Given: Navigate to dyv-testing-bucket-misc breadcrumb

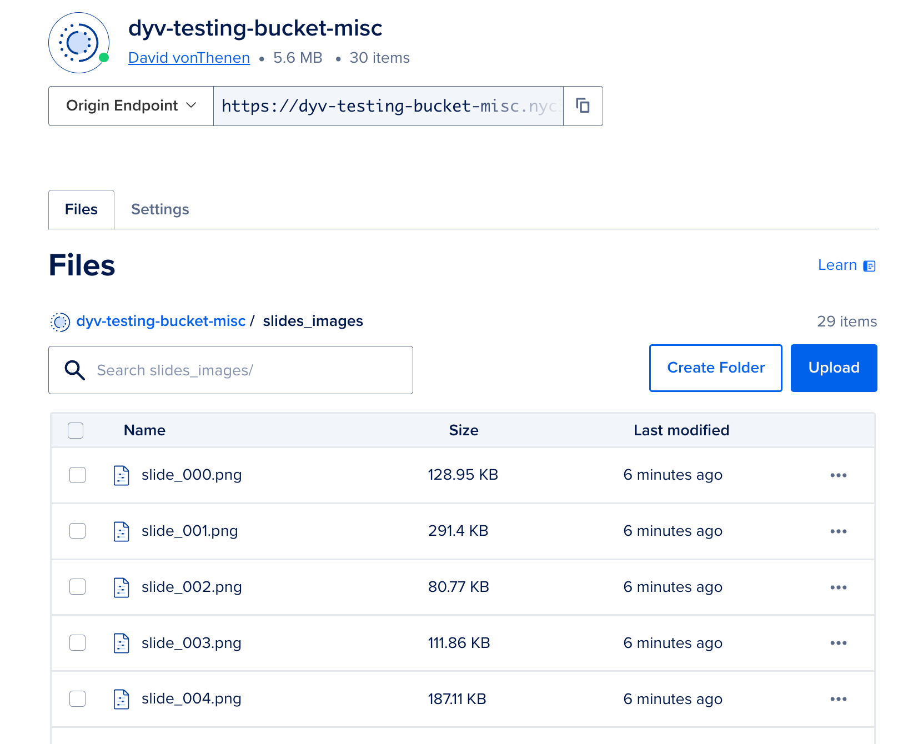Looking at the screenshot, I should point(161,321).
